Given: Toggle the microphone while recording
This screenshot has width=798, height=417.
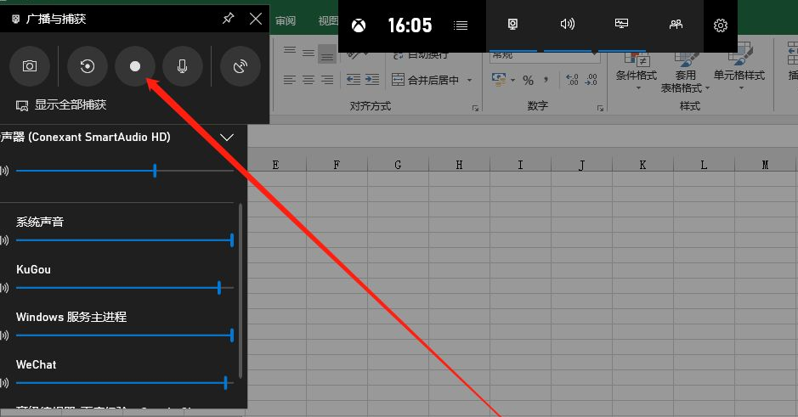Looking at the screenshot, I should tap(182, 66).
